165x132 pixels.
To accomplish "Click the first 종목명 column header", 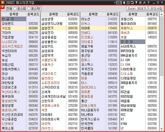I will point(14,14).
